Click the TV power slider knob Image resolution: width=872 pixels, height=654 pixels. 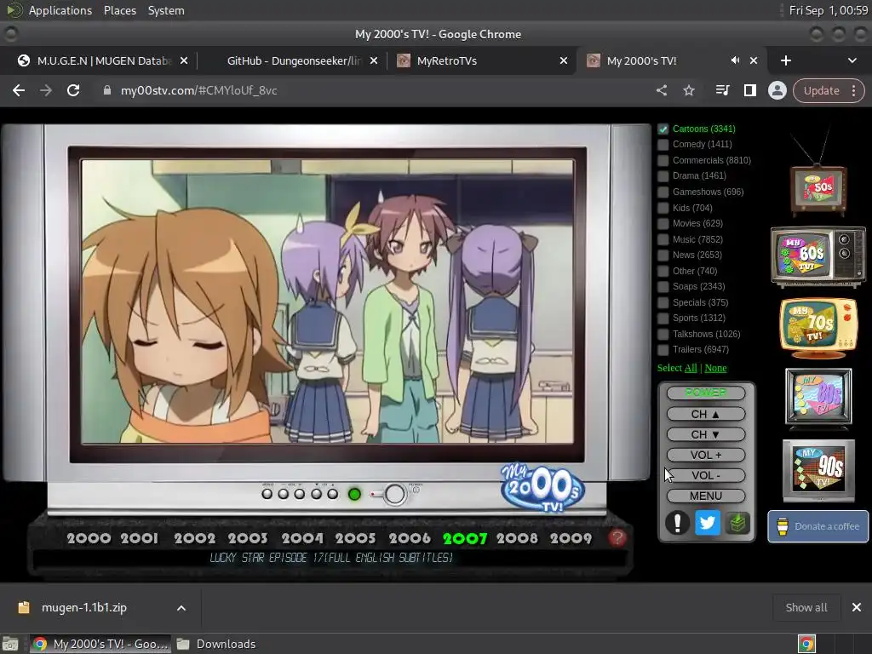point(394,494)
